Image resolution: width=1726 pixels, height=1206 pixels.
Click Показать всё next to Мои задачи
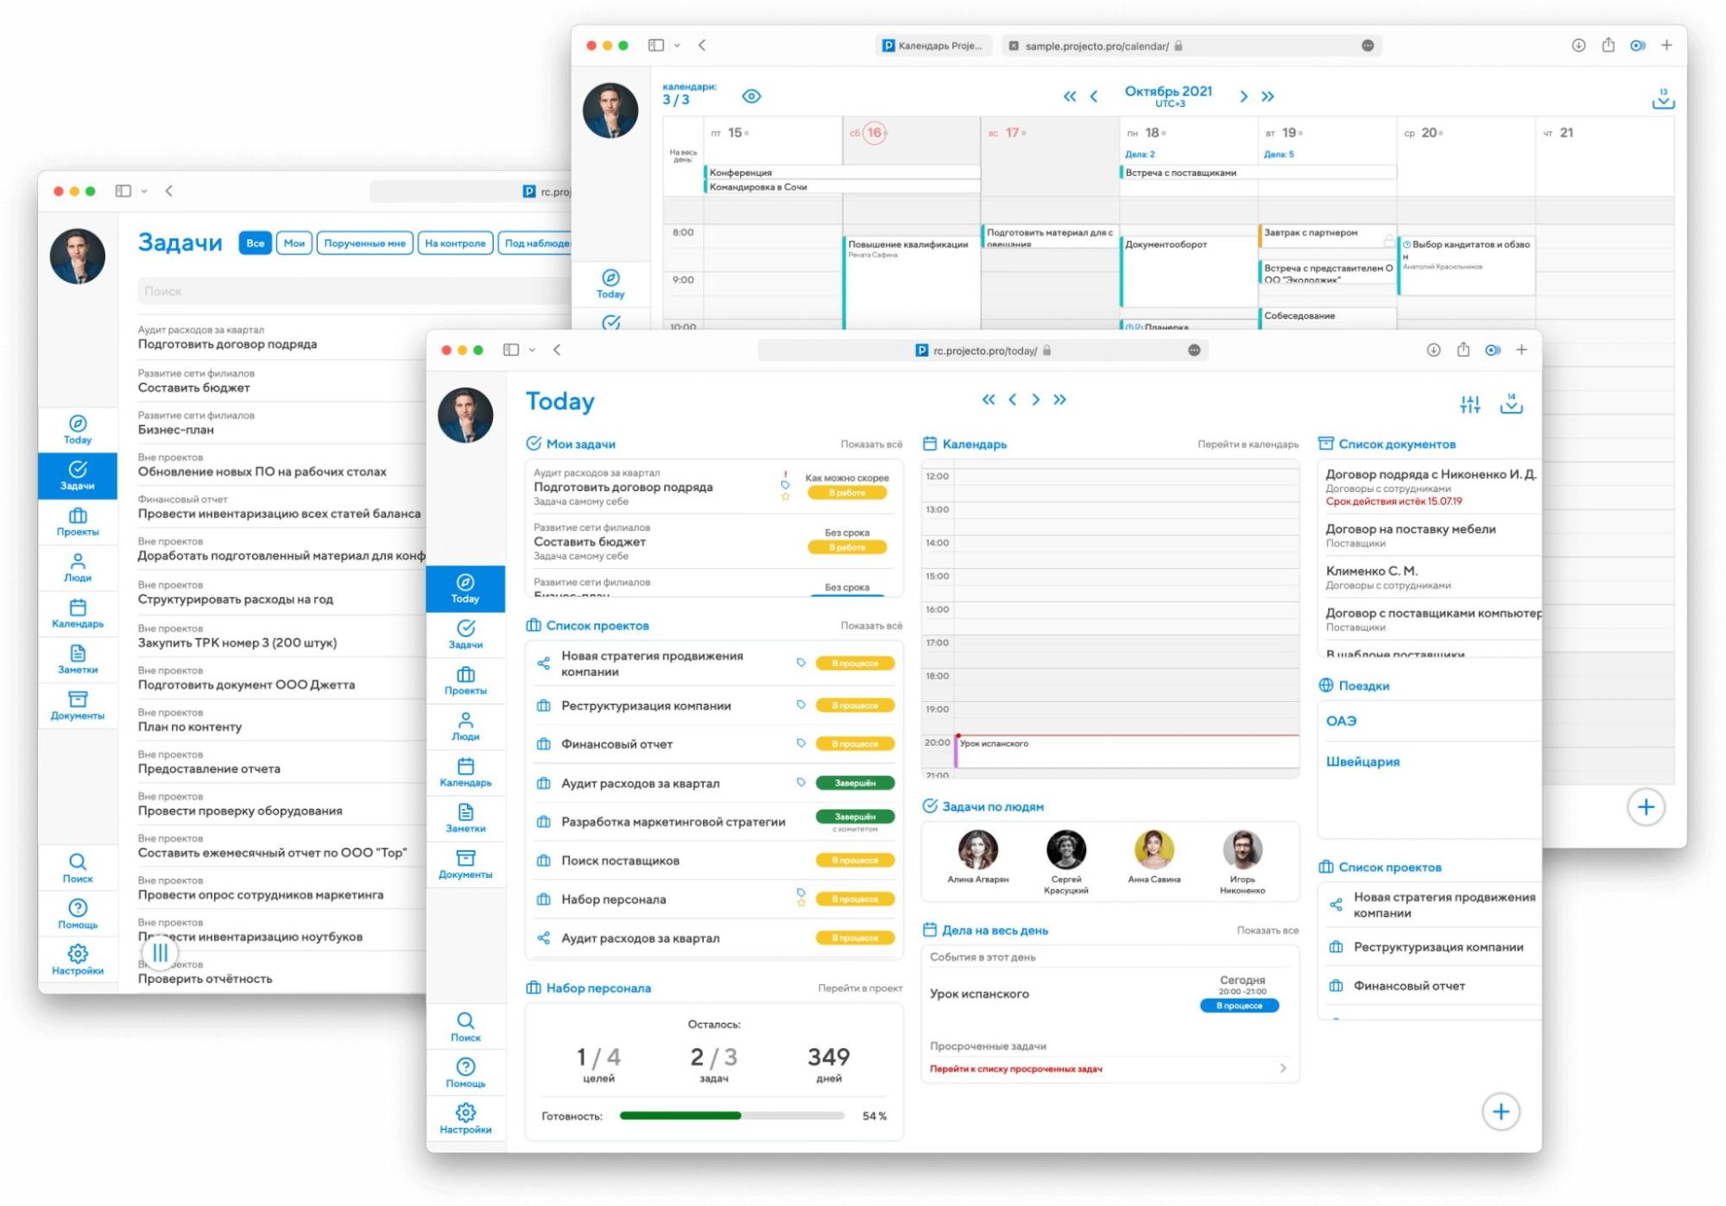coord(870,444)
